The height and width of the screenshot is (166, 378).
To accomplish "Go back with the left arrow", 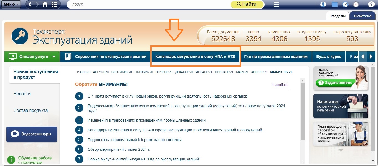I will tap(30, 4).
